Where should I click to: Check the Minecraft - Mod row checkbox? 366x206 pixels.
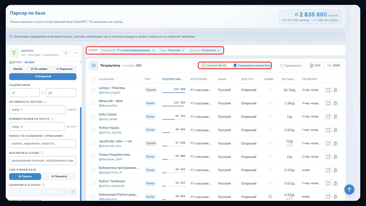(93, 103)
